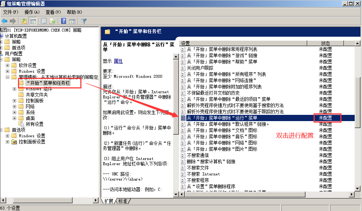Expand the 系统 tree node
362x211 pixels.
pos(15,113)
